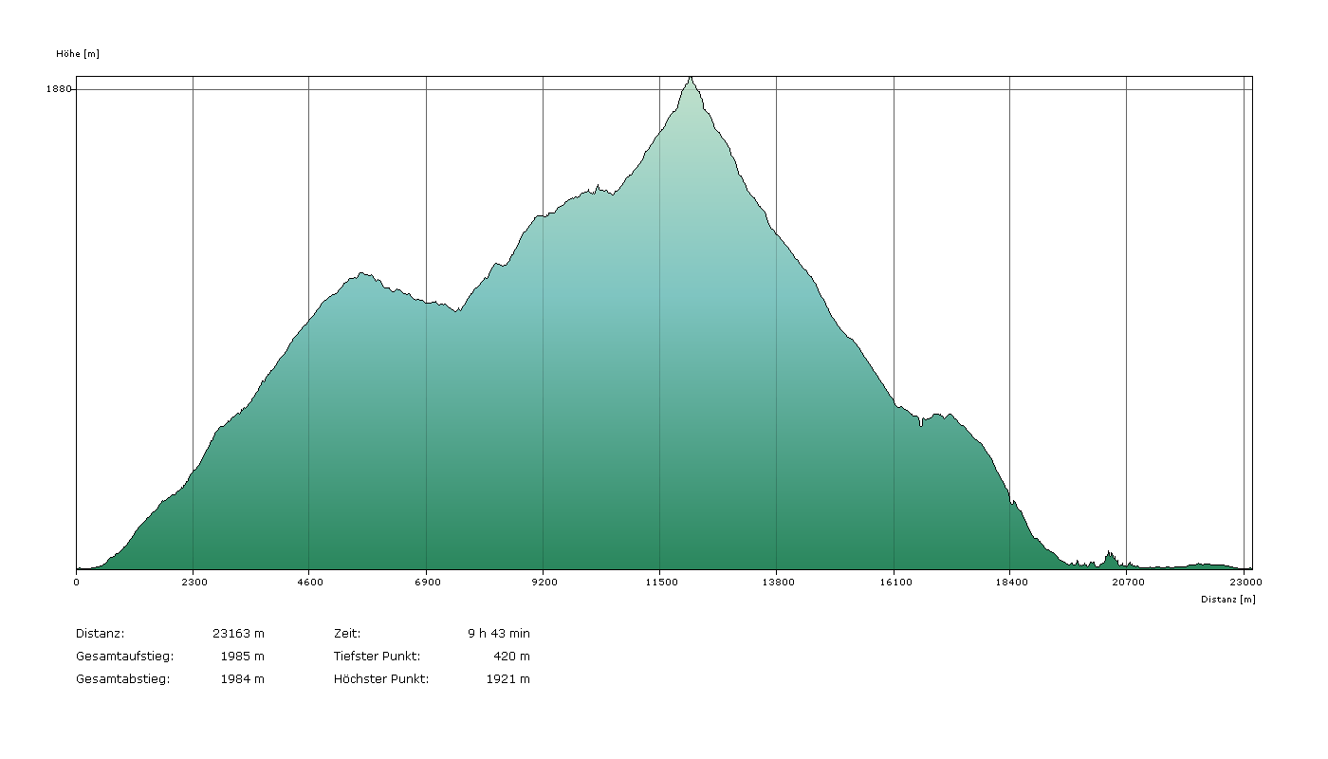1328x759 pixels.
Task: Select the total ascent value 1985 m
Action: [242, 657]
